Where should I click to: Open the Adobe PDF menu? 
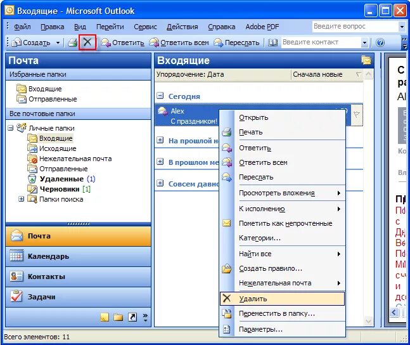click(262, 27)
